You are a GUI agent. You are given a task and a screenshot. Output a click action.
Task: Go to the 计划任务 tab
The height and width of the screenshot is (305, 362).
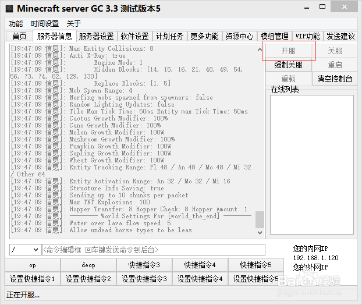tap(170, 36)
